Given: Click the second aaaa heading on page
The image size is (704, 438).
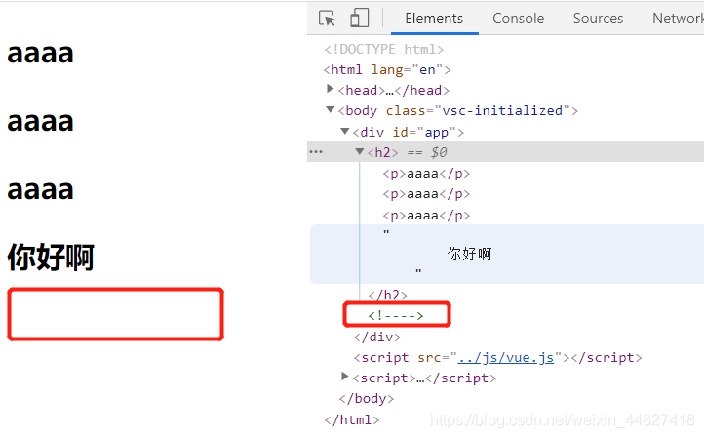Looking at the screenshot, I should pos(40,122).
